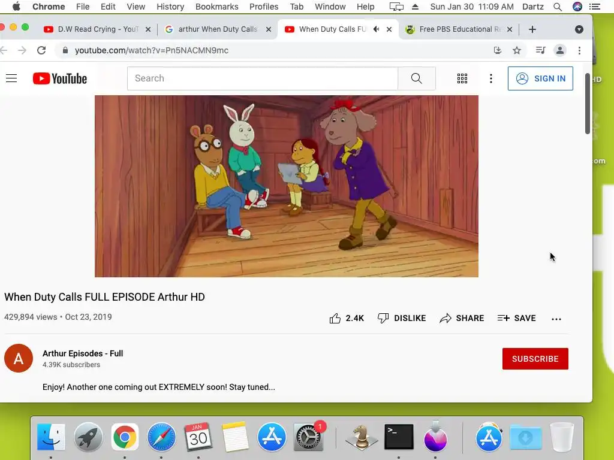Click the page vertical scrollbar
This screenshot has width=614, height=460.
tap(588, 104)
